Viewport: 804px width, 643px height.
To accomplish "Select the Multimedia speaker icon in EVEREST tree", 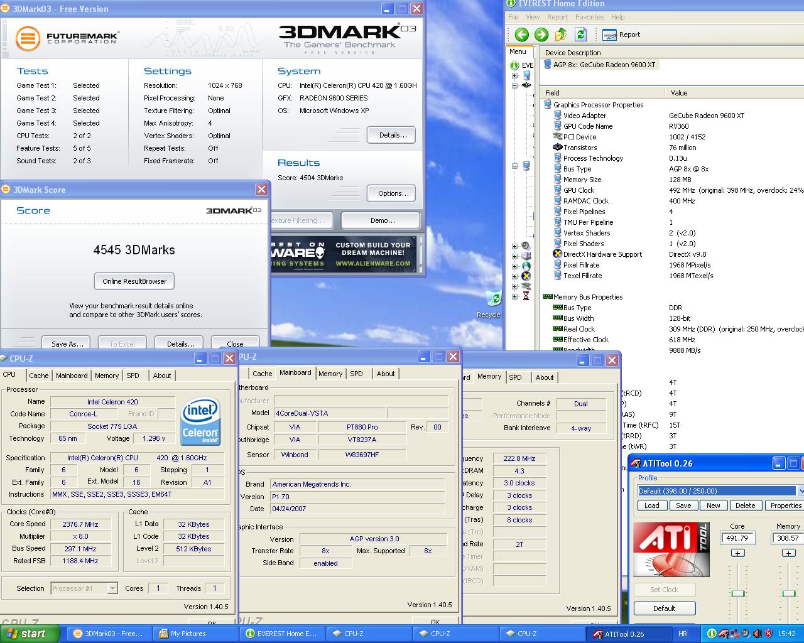I will pos(526,246).
